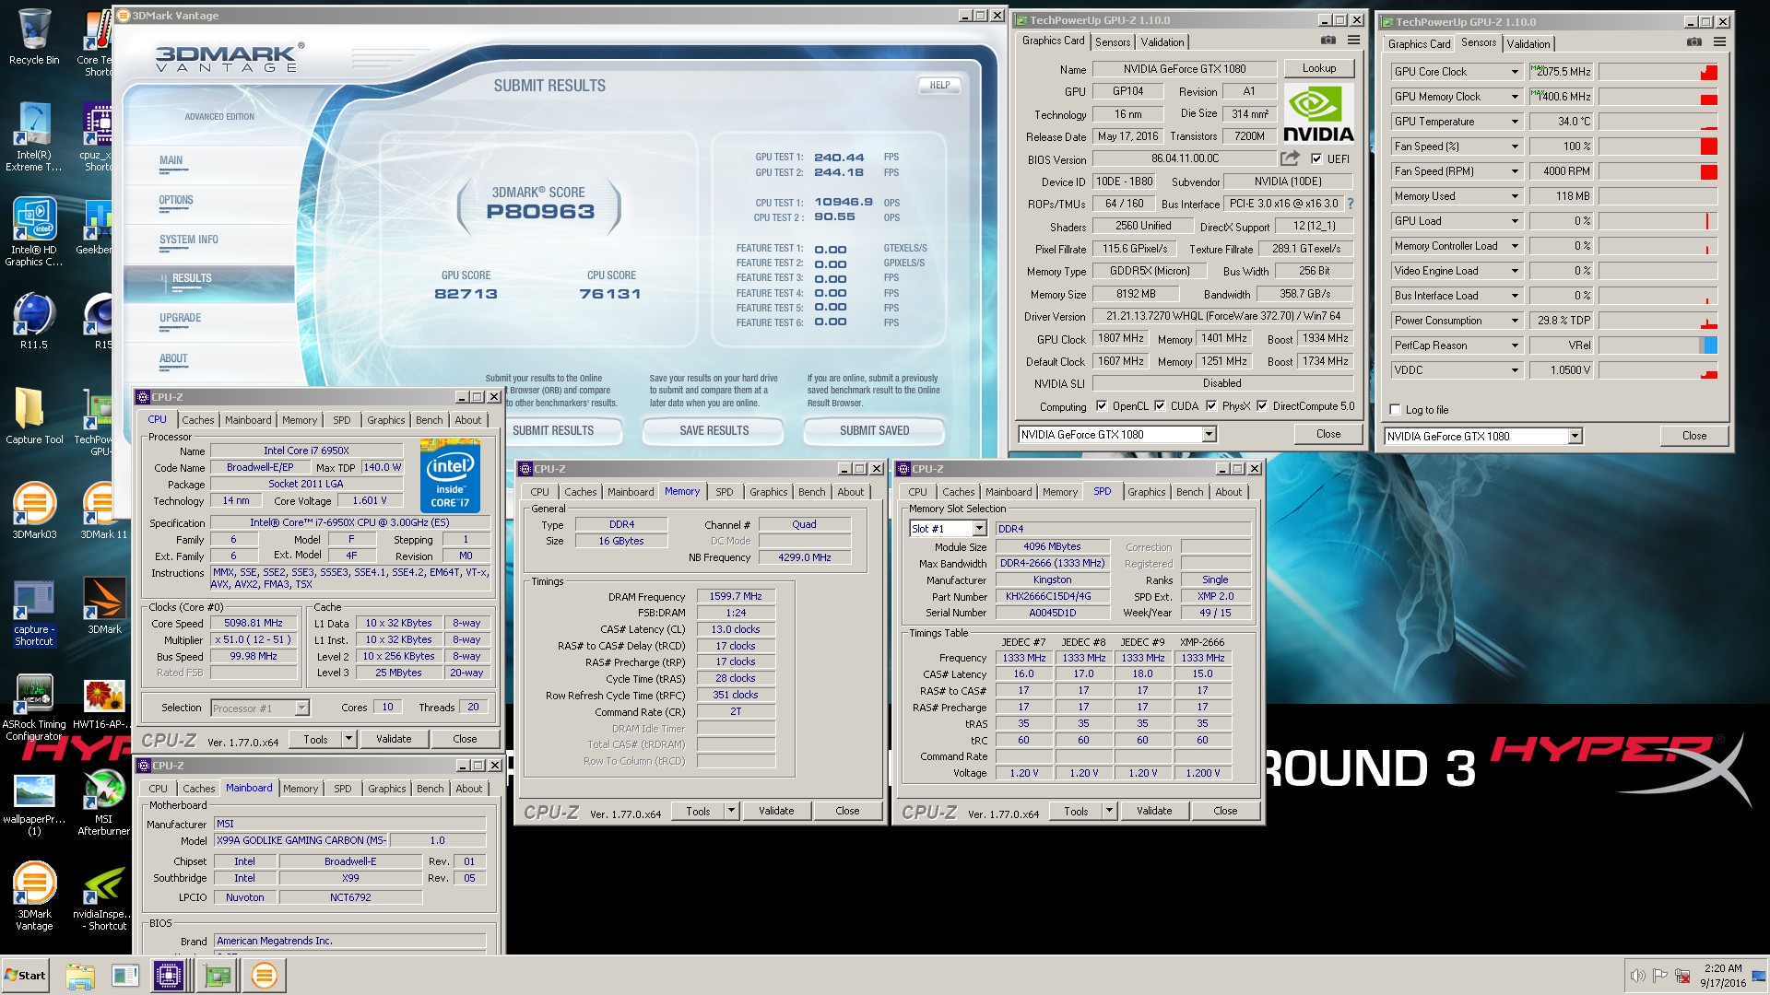The width and height of the screenshot is (1770, 995).
Task: Open the Windows Explorer taskbar icon
Action: coord(80,976)
